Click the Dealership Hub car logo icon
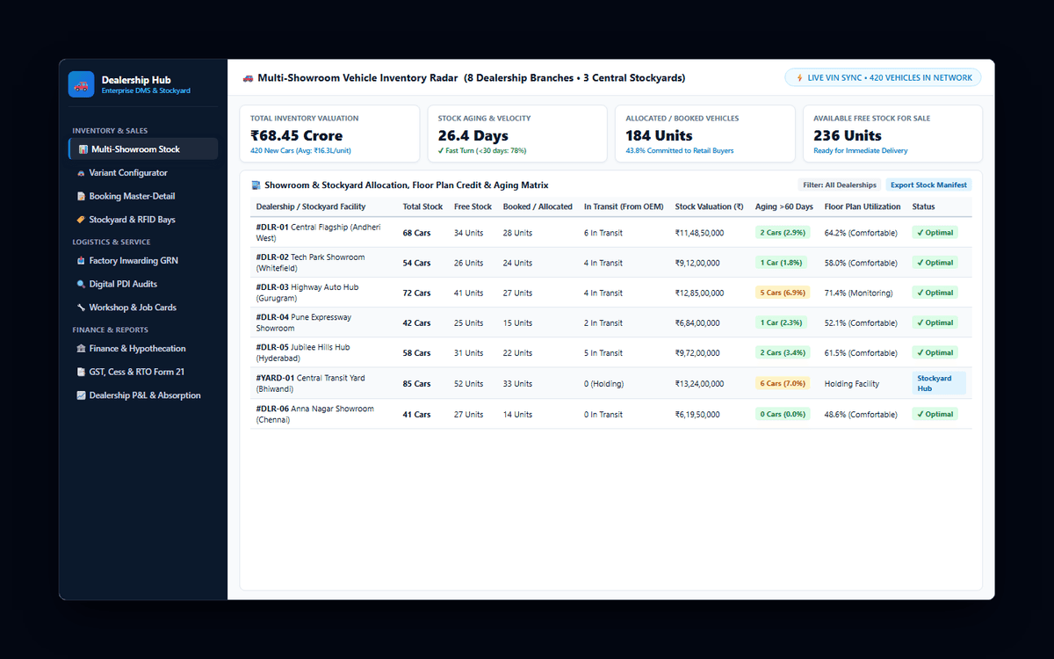The image size is (1054, 659). 81,84
